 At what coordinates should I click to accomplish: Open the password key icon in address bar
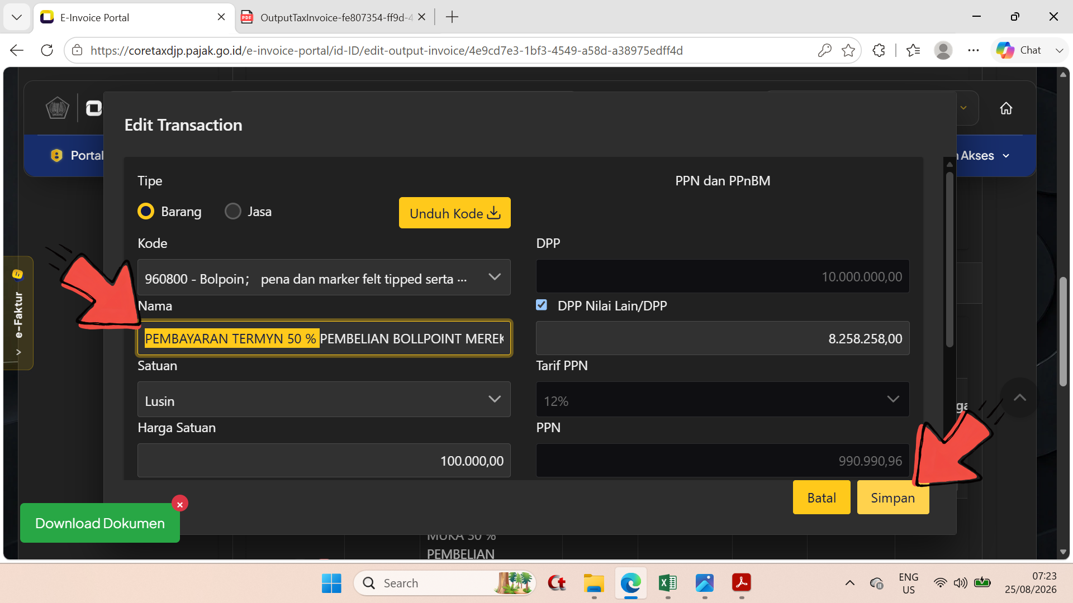pos(824,50)
